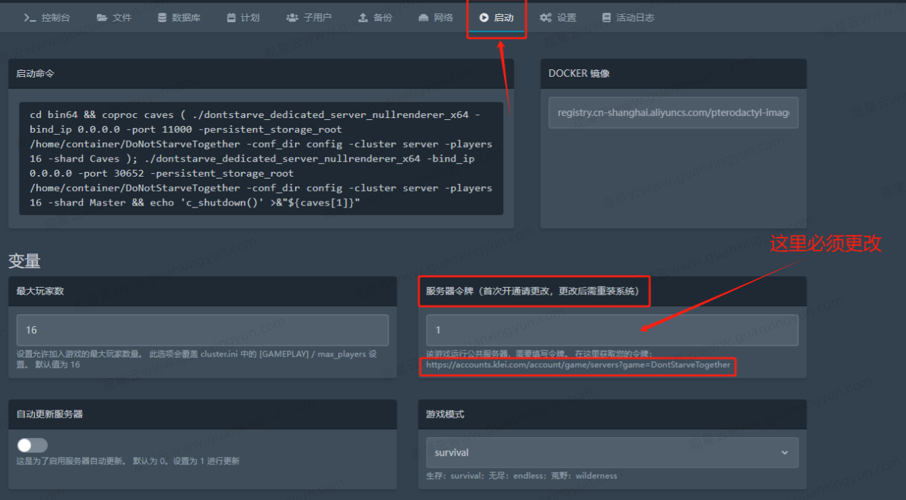The height and width of the screenshot is (500, 906).
Task: Click the 最大玩家数 input field showing 16
Action: 202,330
